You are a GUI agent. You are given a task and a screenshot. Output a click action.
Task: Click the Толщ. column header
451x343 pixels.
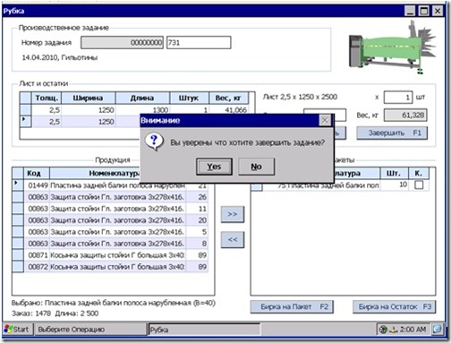(47, 98)
